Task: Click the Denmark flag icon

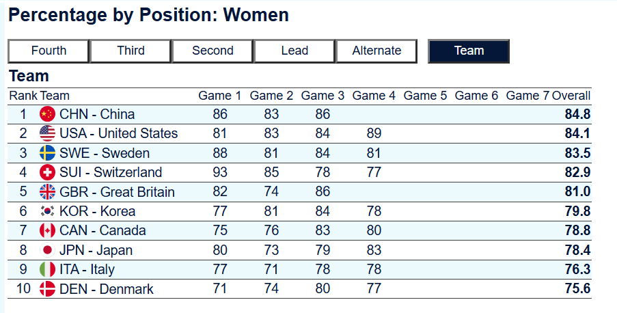Action: pos(47,288)
